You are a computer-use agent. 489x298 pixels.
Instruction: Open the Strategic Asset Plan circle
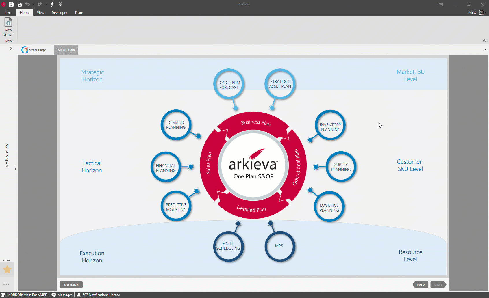(280, 84)
